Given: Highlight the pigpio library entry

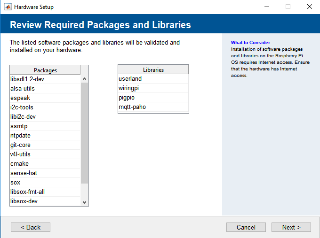Looking at the screenshot, I should [153, 98].
